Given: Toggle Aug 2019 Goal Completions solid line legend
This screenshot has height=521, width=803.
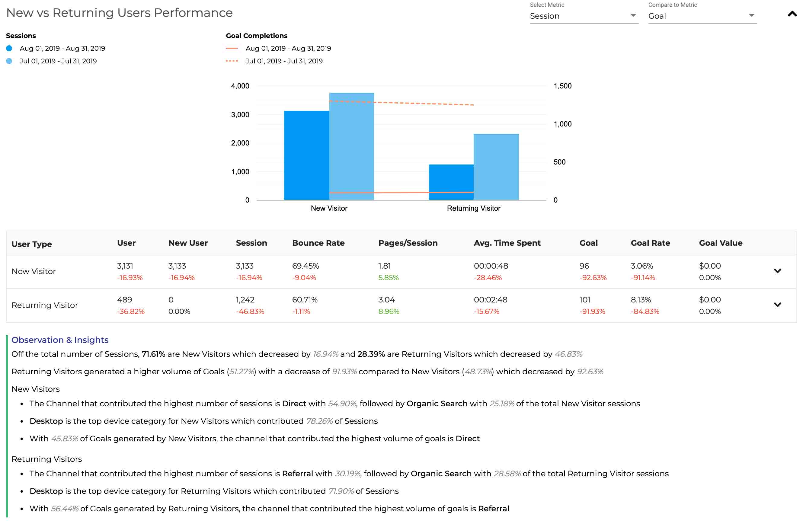Looking at the screenshot, I should 232,49.
